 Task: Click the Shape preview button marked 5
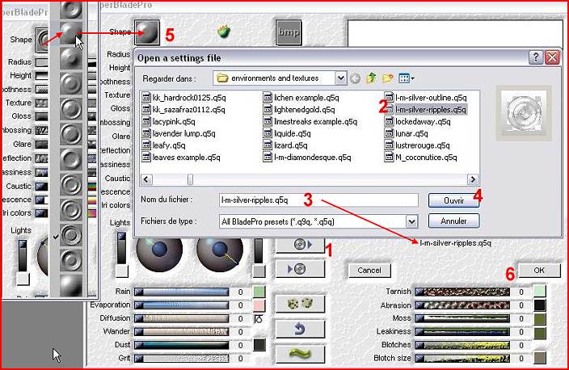[147, 32]
